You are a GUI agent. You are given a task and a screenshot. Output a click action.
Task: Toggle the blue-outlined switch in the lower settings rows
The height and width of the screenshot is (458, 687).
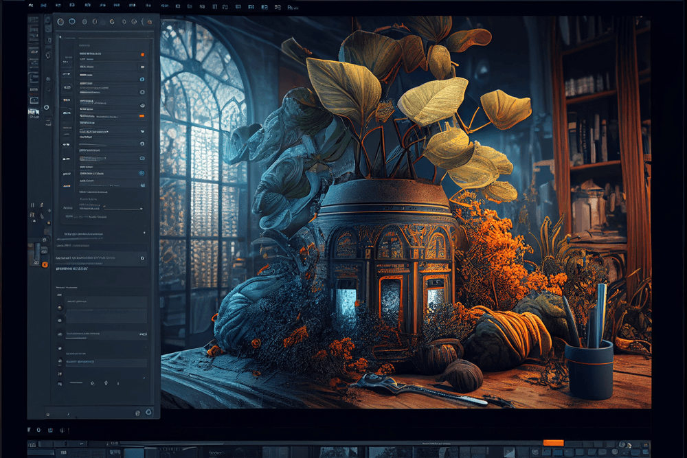tap(142, 173)
